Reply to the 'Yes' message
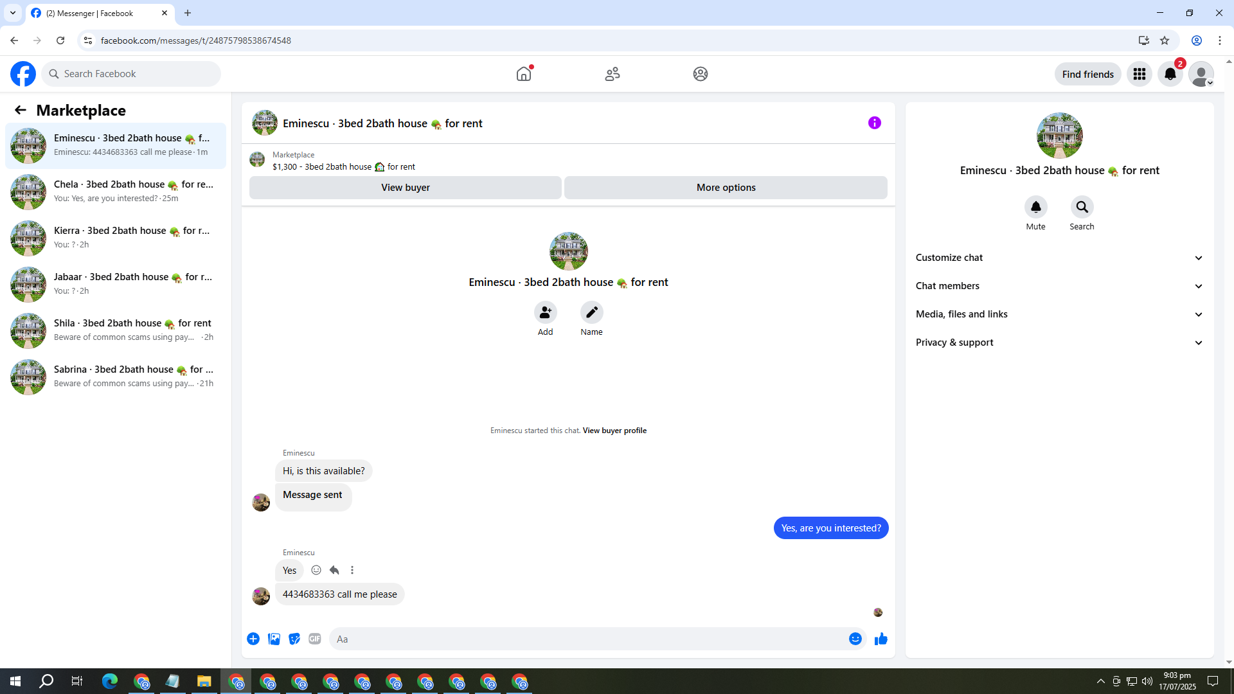This screenshot has width=1234, height=694. pyautogui.click(x=334, y=570)
